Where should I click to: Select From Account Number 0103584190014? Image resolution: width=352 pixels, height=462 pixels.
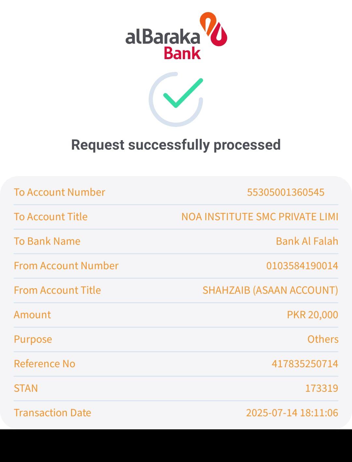coord(302,266)
